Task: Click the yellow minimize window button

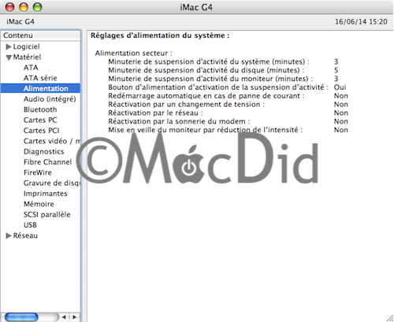Action: pyautogui.click(x=24, y=7)
